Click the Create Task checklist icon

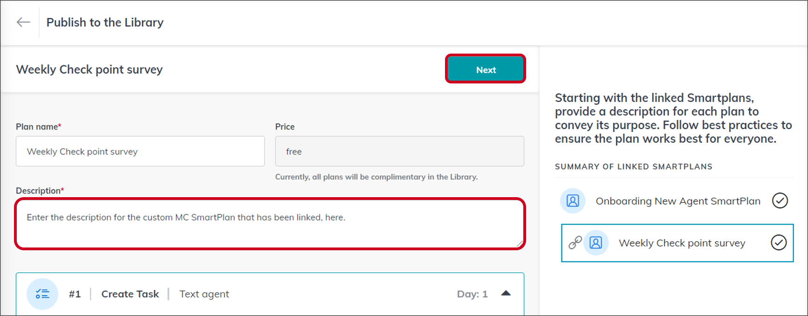tap(42, 294)
